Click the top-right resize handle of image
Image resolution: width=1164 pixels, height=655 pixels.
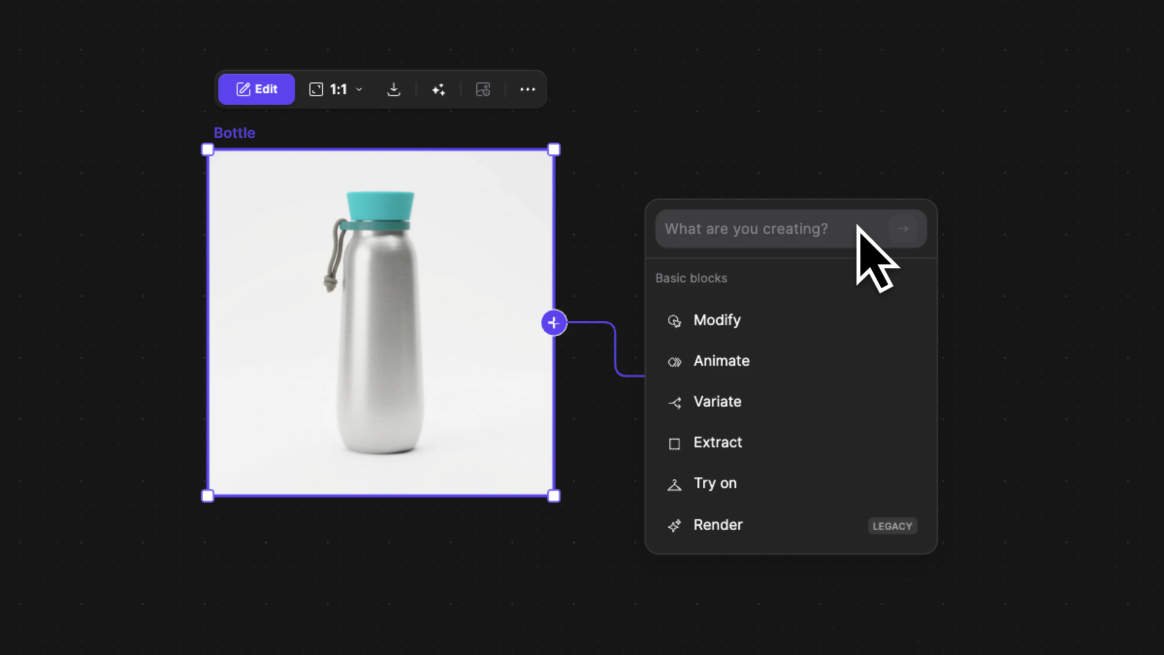[554, 149]
